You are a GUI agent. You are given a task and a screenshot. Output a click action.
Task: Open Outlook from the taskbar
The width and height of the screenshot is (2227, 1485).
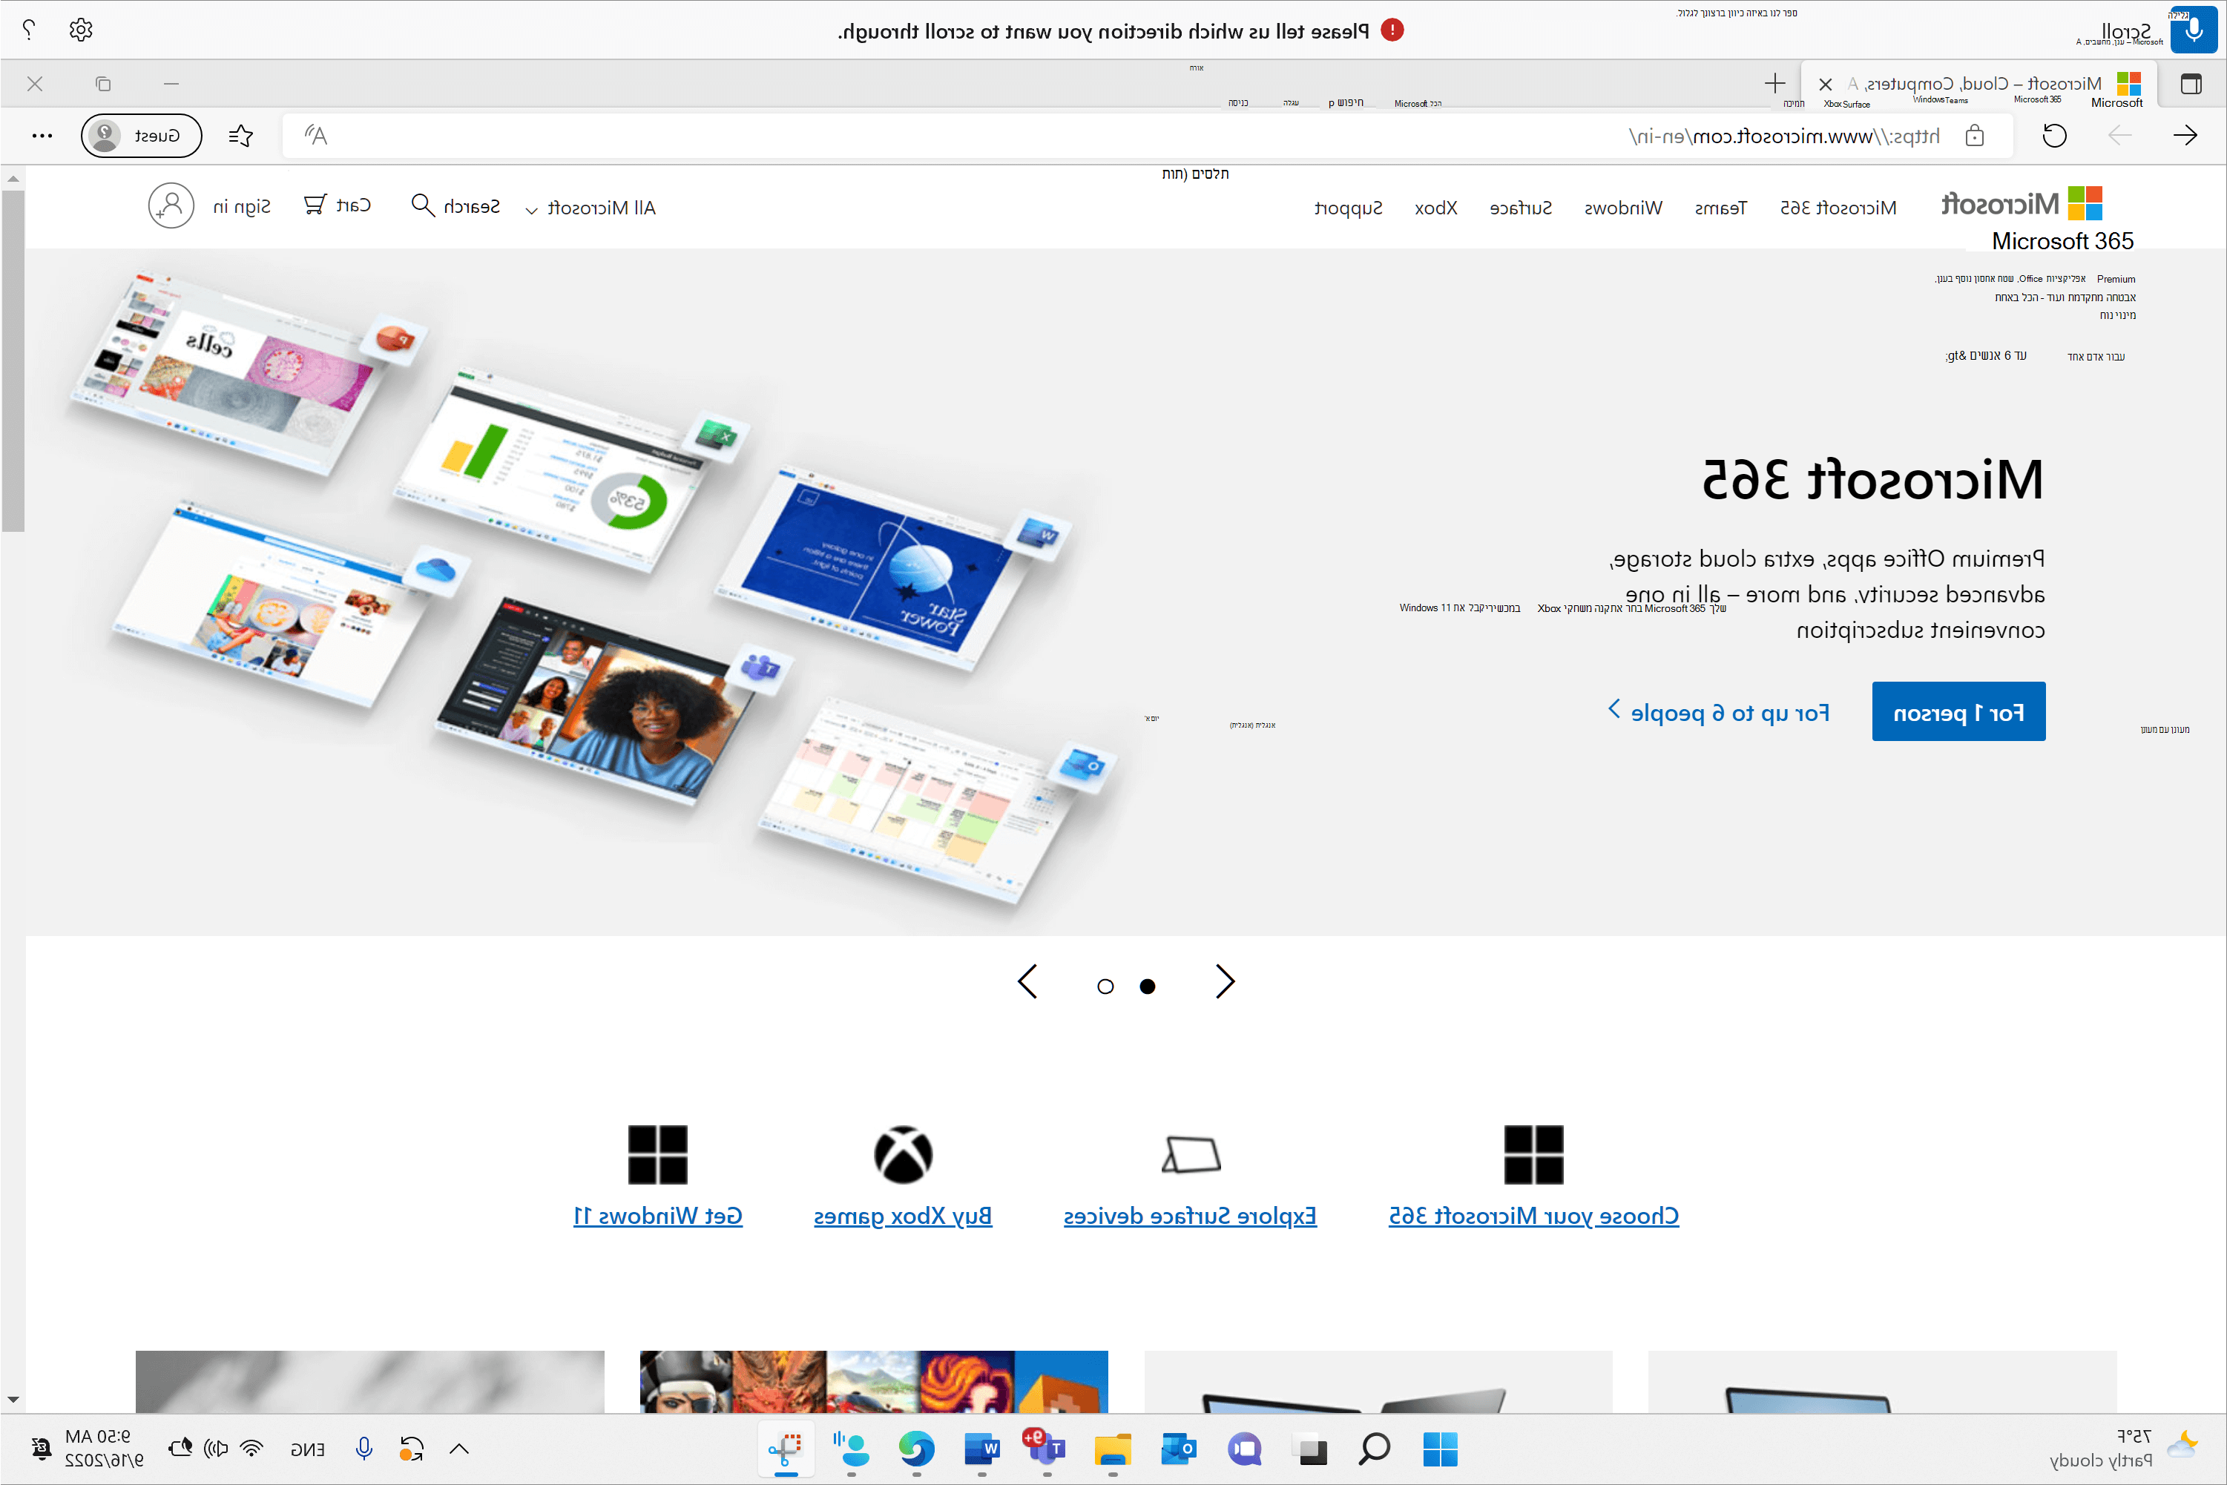[x=1177, y=1449]
